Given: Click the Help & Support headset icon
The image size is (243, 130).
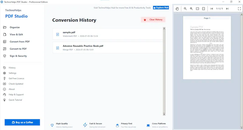Looking at the screenshot, I should pos(5,95).
